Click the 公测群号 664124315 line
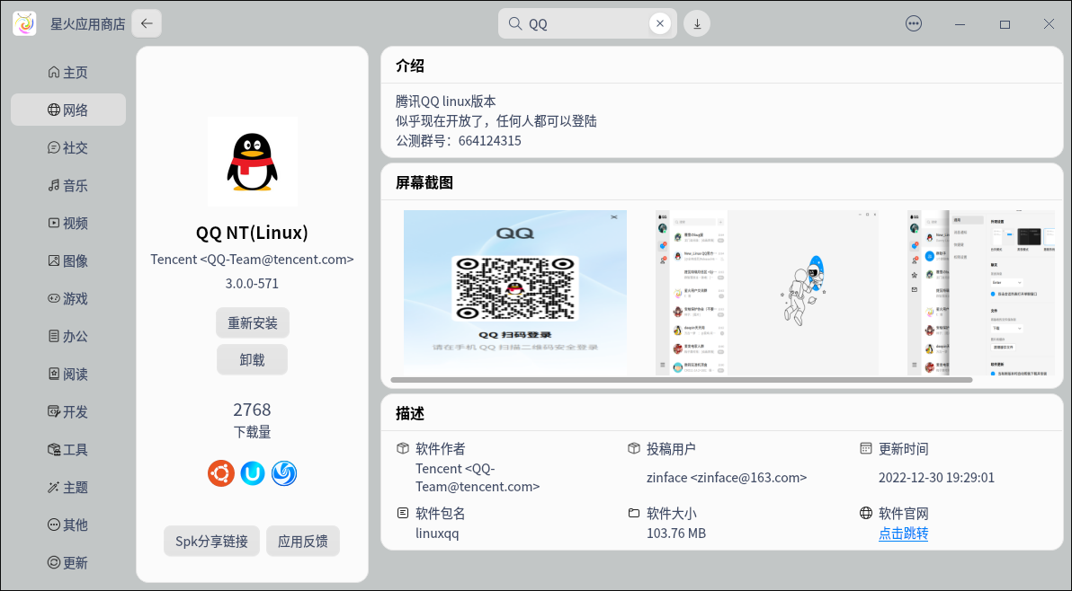This screenshot has width=1072, height=591. click(x=458, y=141)
